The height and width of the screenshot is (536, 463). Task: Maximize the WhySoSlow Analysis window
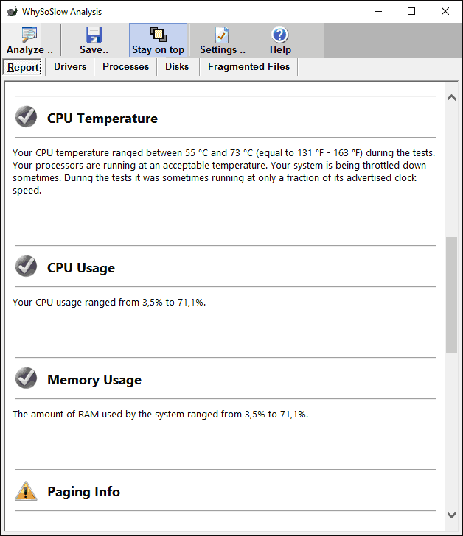tap(411, 11)
